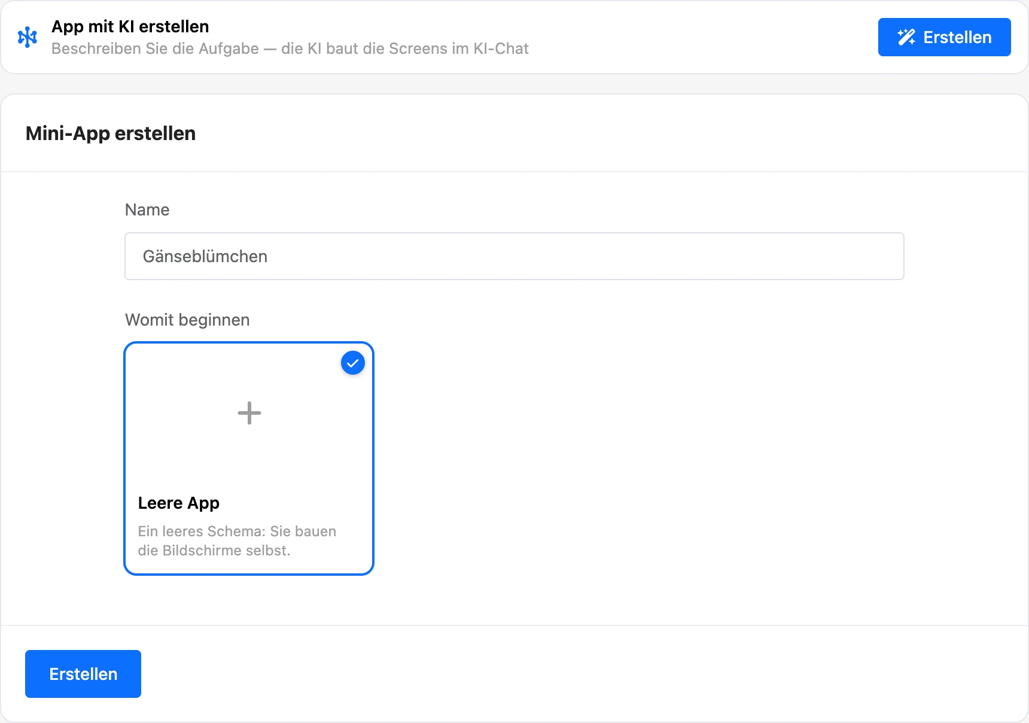
Task: Click the Womit beginnen label
Action: [187, 320]
